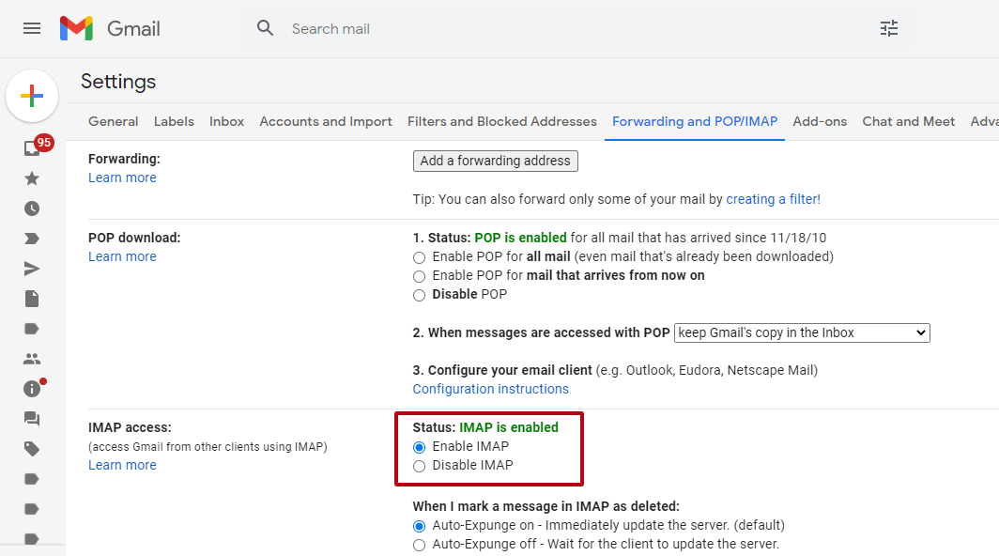Image resolution: width=999 pixels, height=556 pixels.
Task: Open Starred mail star icon
Action: click(x=32, y=178)
